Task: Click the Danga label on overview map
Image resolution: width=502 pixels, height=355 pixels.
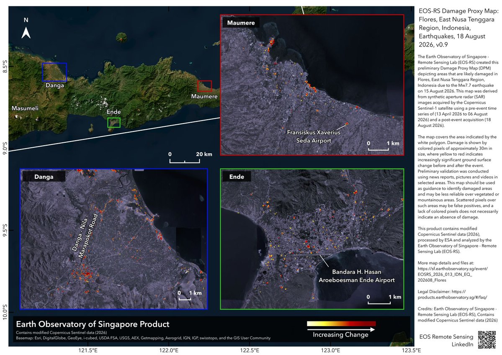Action: (55, 85)
